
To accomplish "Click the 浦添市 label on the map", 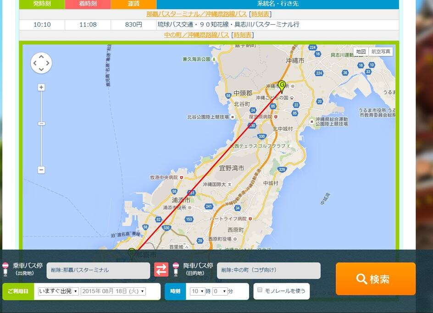I will coord(181,200).
